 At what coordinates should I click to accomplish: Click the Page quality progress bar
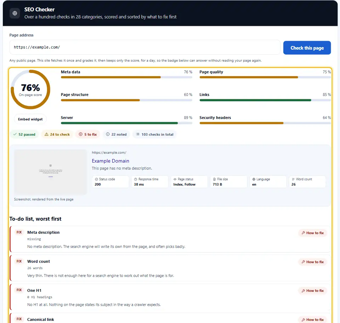click(x=265, y=77)
